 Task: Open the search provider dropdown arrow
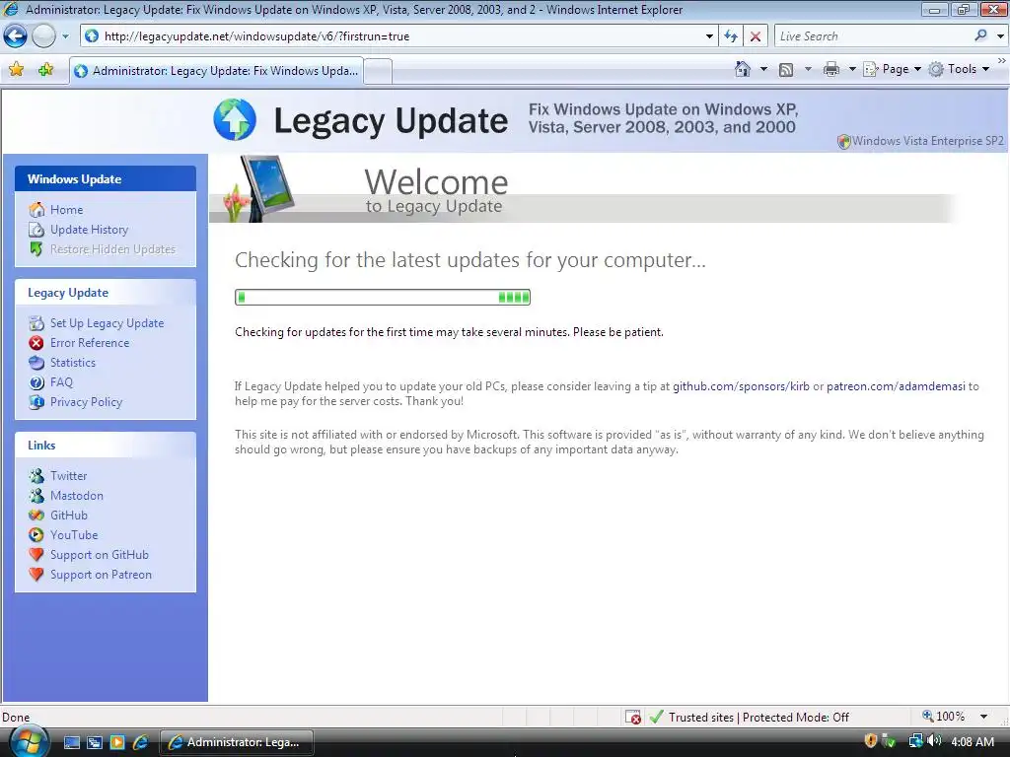point(1000,36)
